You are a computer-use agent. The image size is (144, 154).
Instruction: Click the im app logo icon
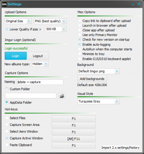(4, 4)
